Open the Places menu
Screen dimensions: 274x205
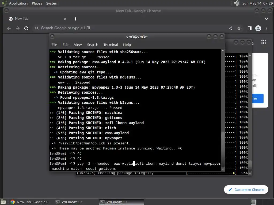coord(37,3)
